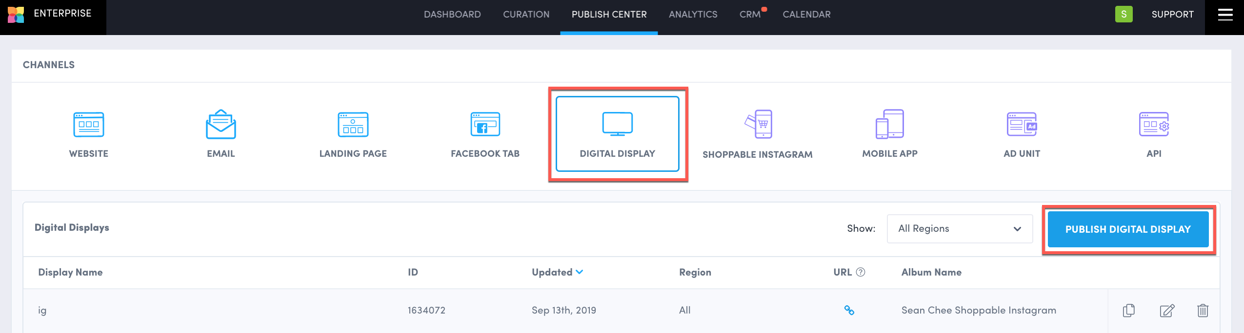Switch to the Analytics tab
Viewport: 1244px width, 333px height.
point(693,15)
